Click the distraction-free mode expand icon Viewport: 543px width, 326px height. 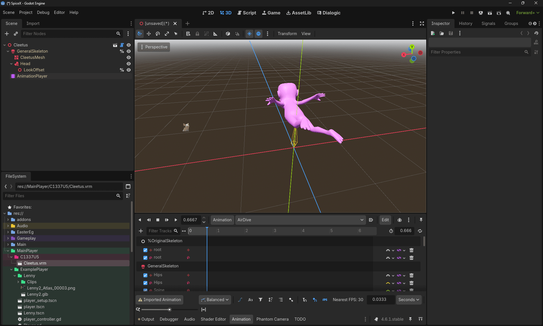point(422,23)
